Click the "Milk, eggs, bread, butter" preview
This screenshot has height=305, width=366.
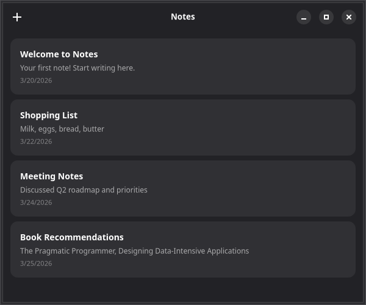point(62,129)
